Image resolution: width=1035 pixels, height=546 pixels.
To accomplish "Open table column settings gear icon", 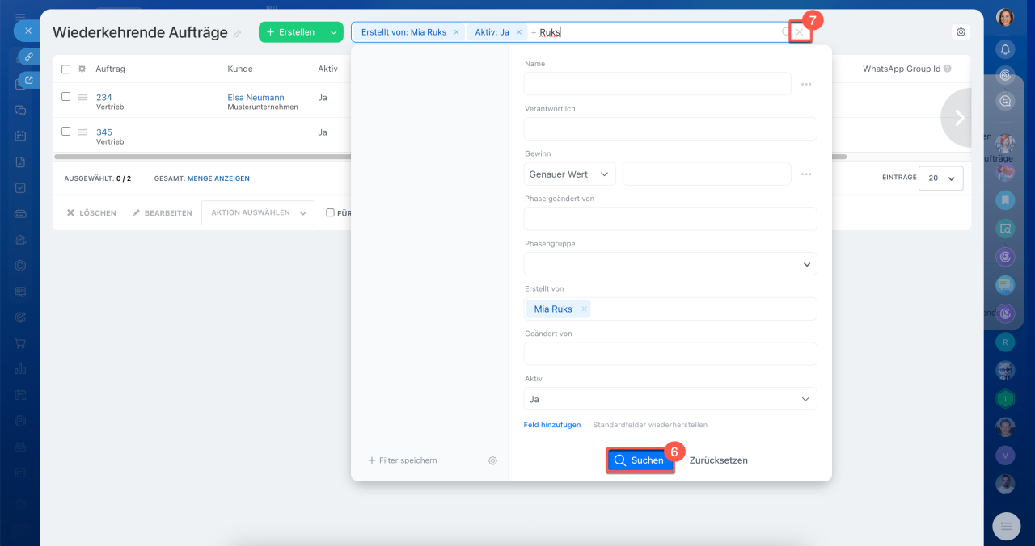I will (x=82, y=69).
